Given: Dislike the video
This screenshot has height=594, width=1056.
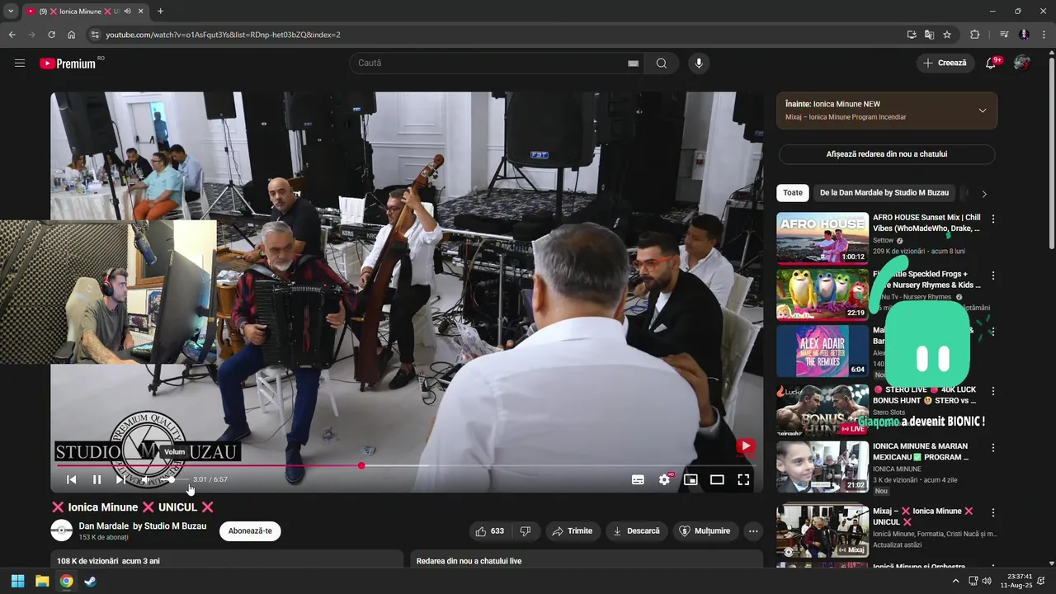Looking at the screenshot, I should click(x=526, y=531).
